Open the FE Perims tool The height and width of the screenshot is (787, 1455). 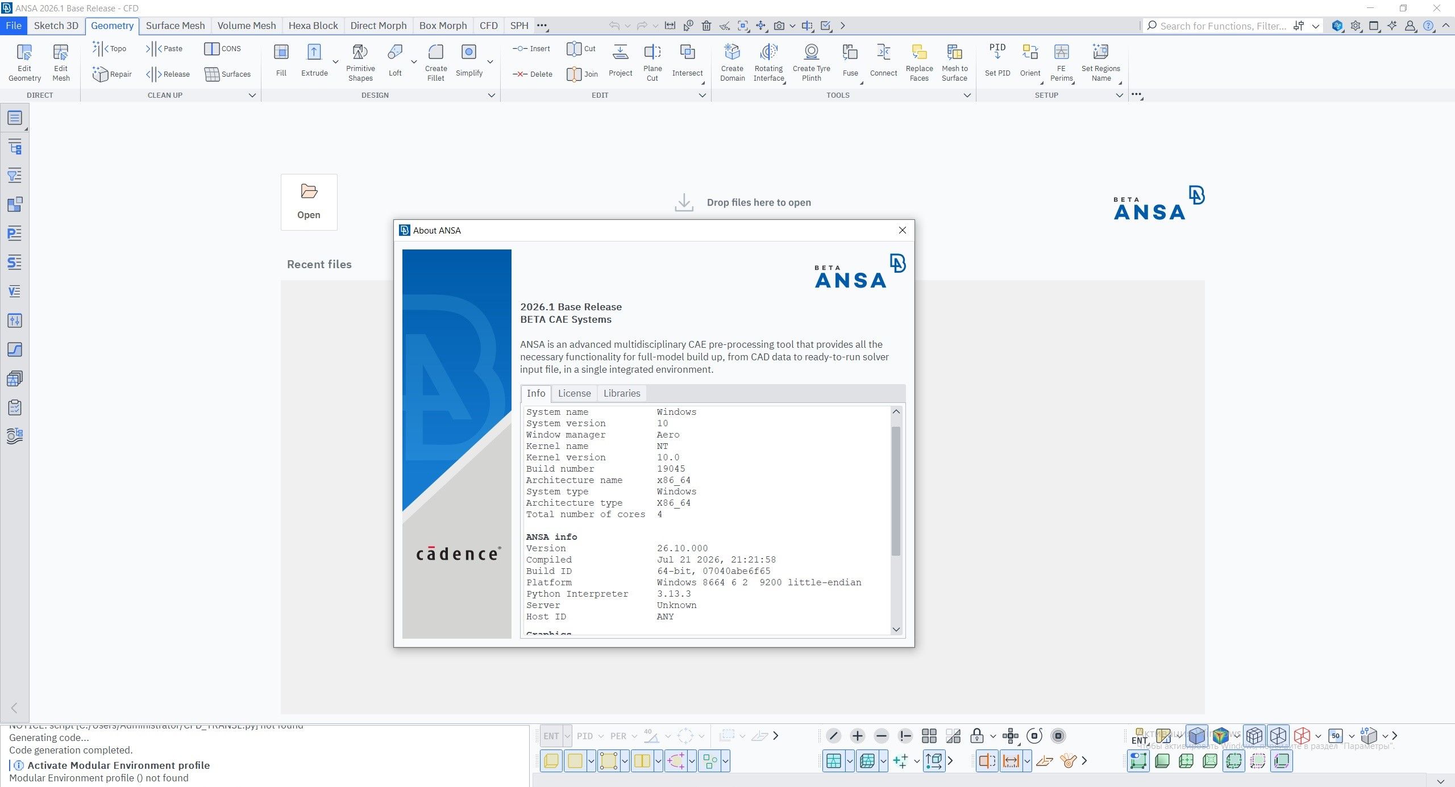coord(1061,63)
